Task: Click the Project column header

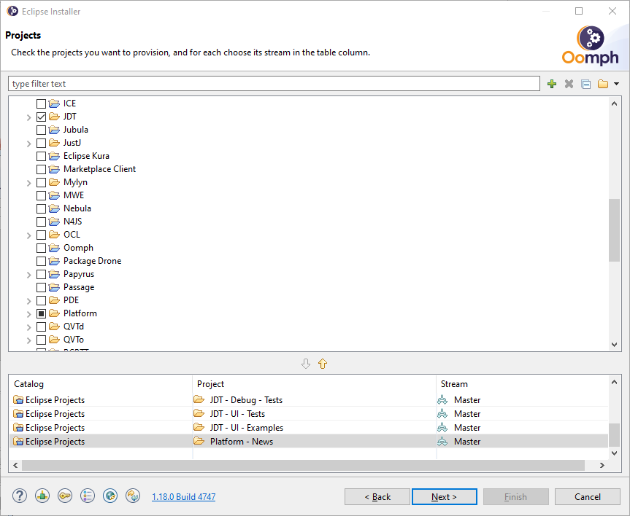Action: (x=315, y=384)
